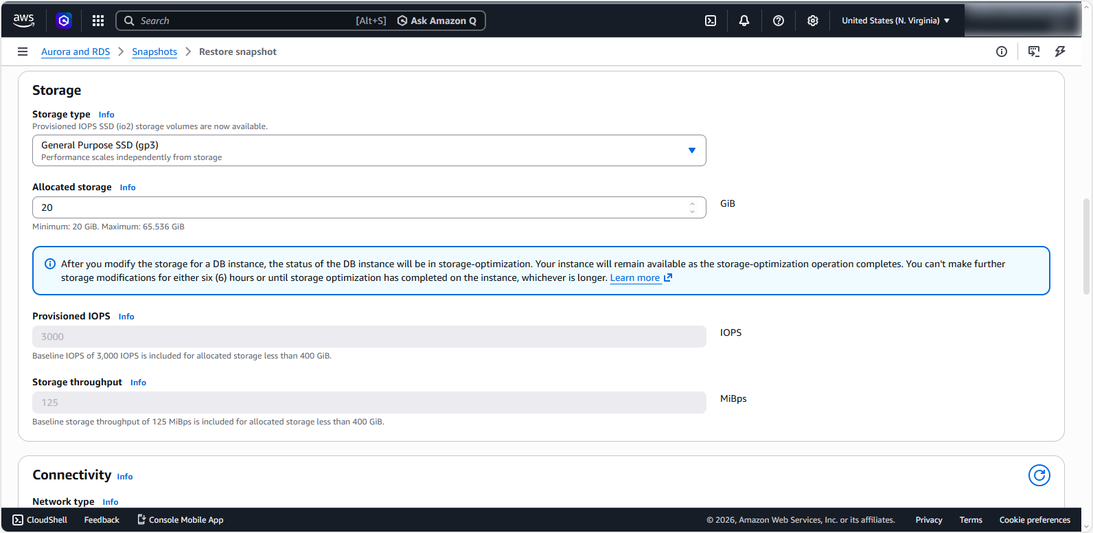
Task: Open Info link next to Storage throughput
Action: click(x=138, y=383)
